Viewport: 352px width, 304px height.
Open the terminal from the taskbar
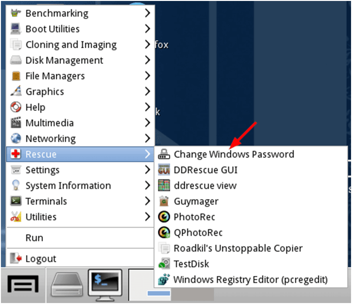(105, 285)
